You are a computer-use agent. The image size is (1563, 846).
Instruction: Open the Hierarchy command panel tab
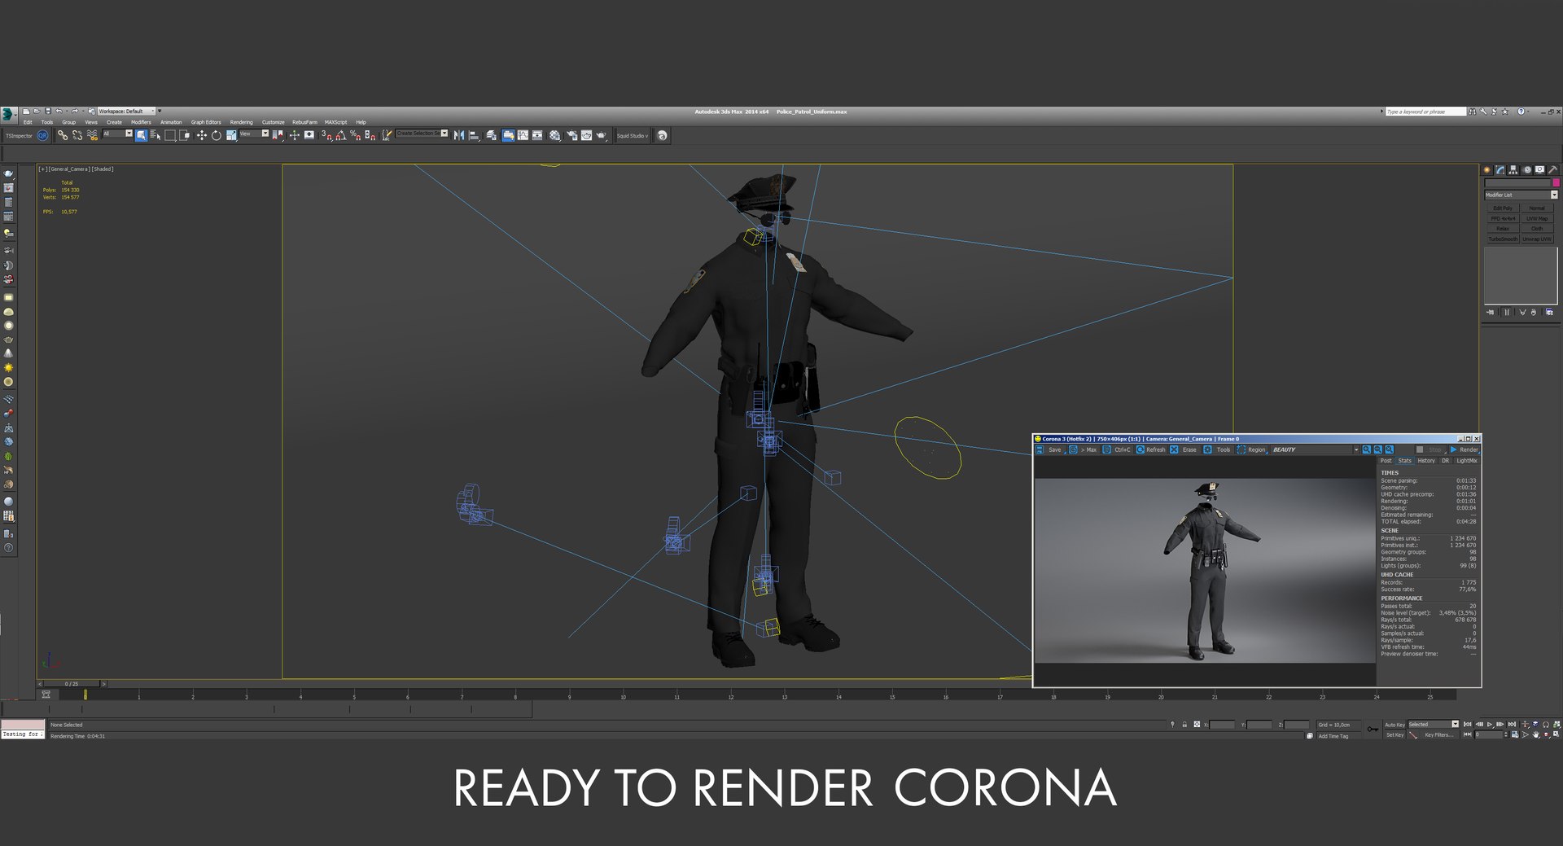click(1513, 170)
